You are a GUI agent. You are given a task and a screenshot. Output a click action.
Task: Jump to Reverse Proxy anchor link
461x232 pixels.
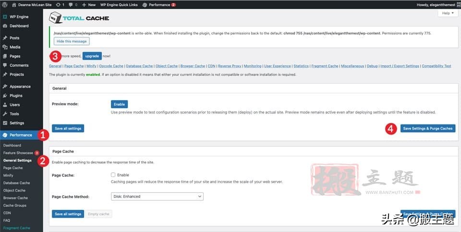click(x=230, y=66)
